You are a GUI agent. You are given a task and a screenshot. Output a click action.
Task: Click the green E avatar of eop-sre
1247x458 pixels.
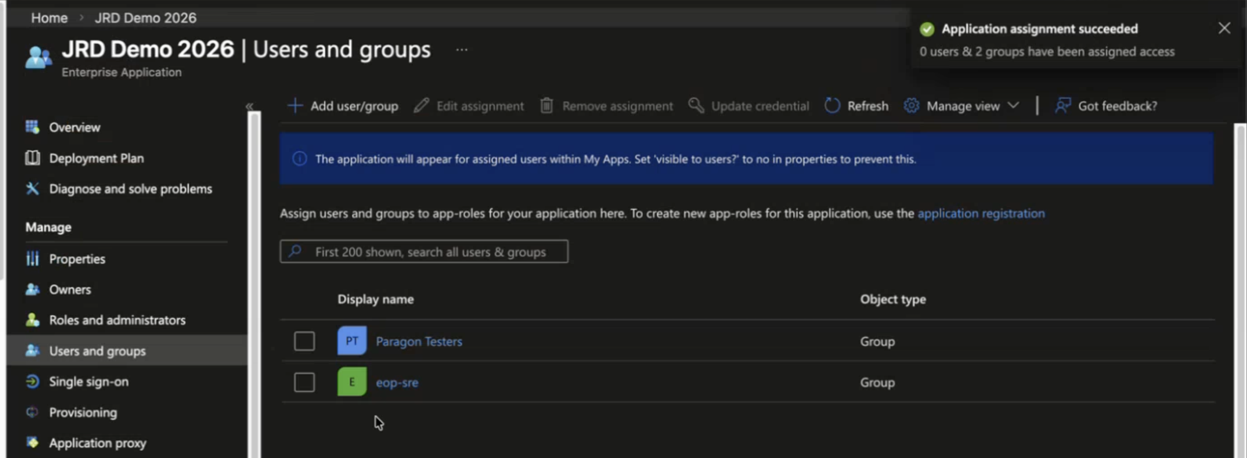pos(352,382)
